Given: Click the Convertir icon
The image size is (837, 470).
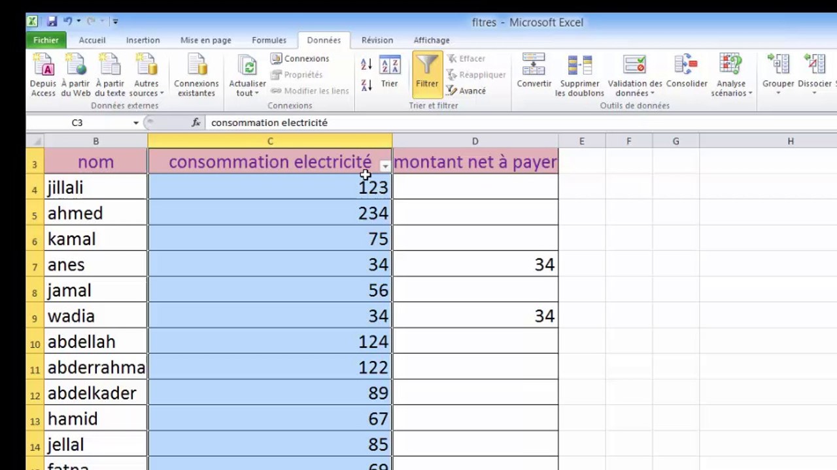Looking at the screenshot, I should click(534, 72).
